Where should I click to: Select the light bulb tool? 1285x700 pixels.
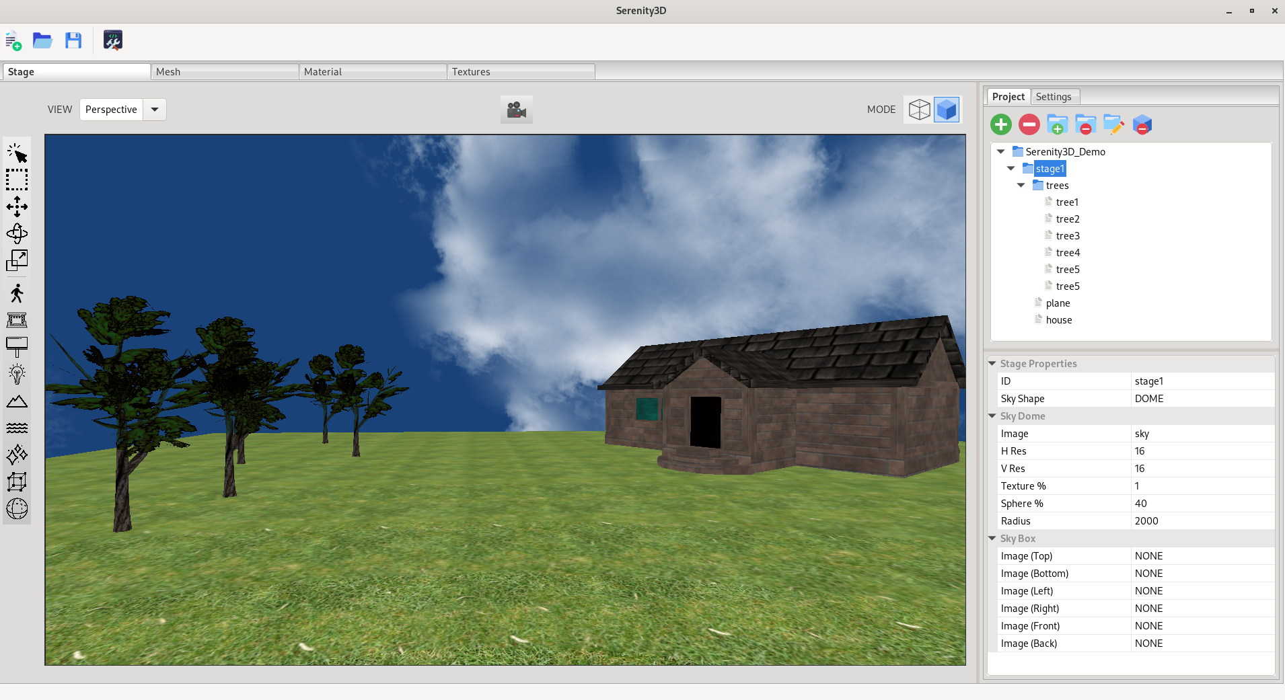(17, 374)
